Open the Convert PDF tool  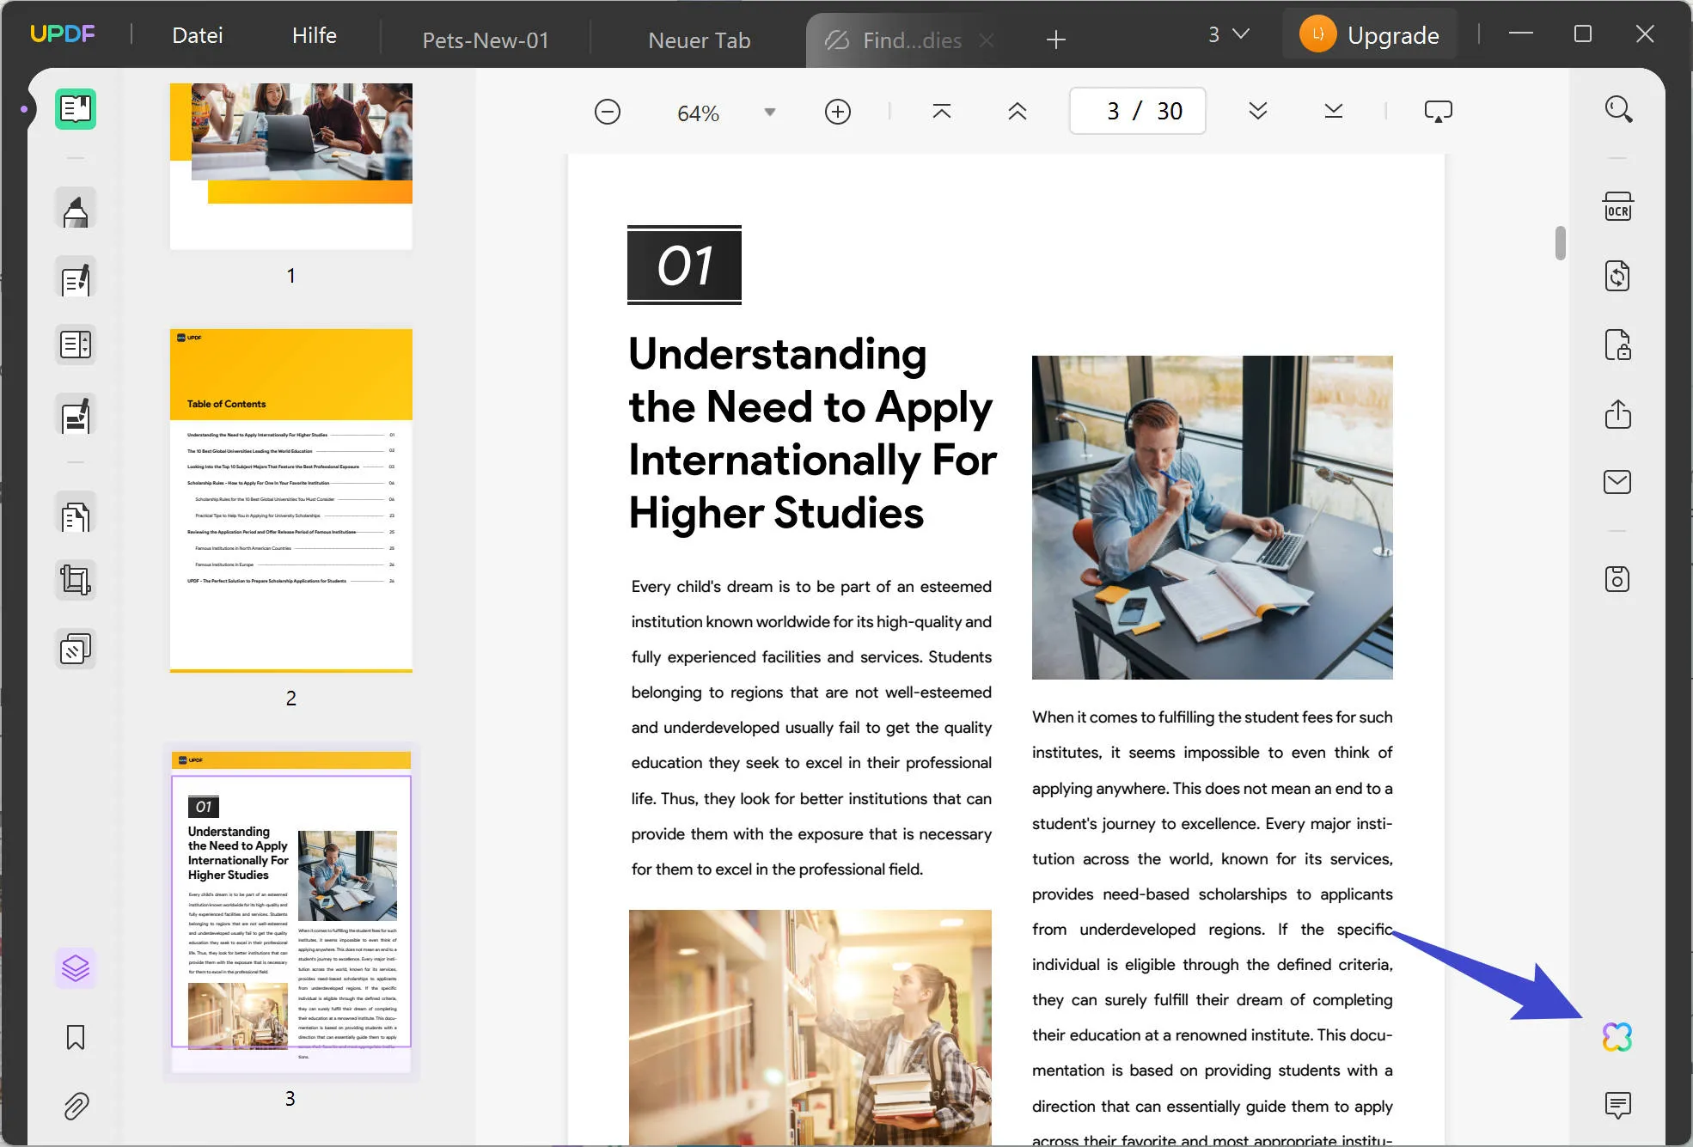[1617, 277]
